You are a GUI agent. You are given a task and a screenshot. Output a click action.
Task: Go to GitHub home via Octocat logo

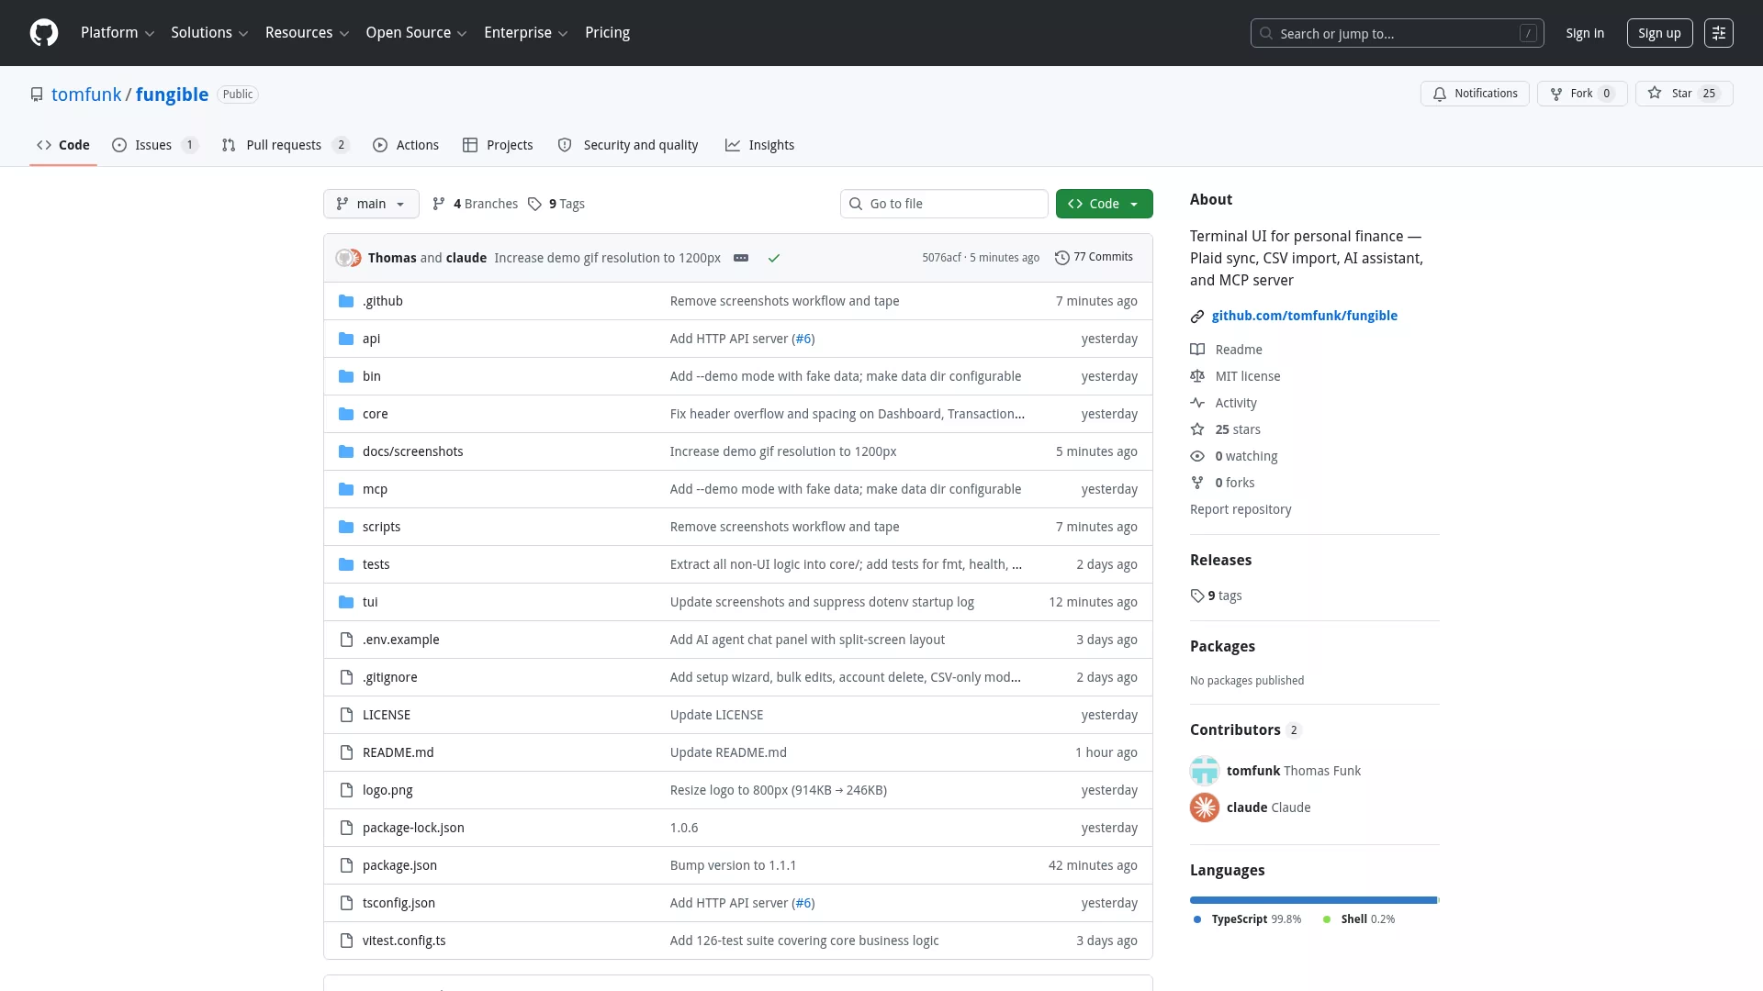(44, 33)
